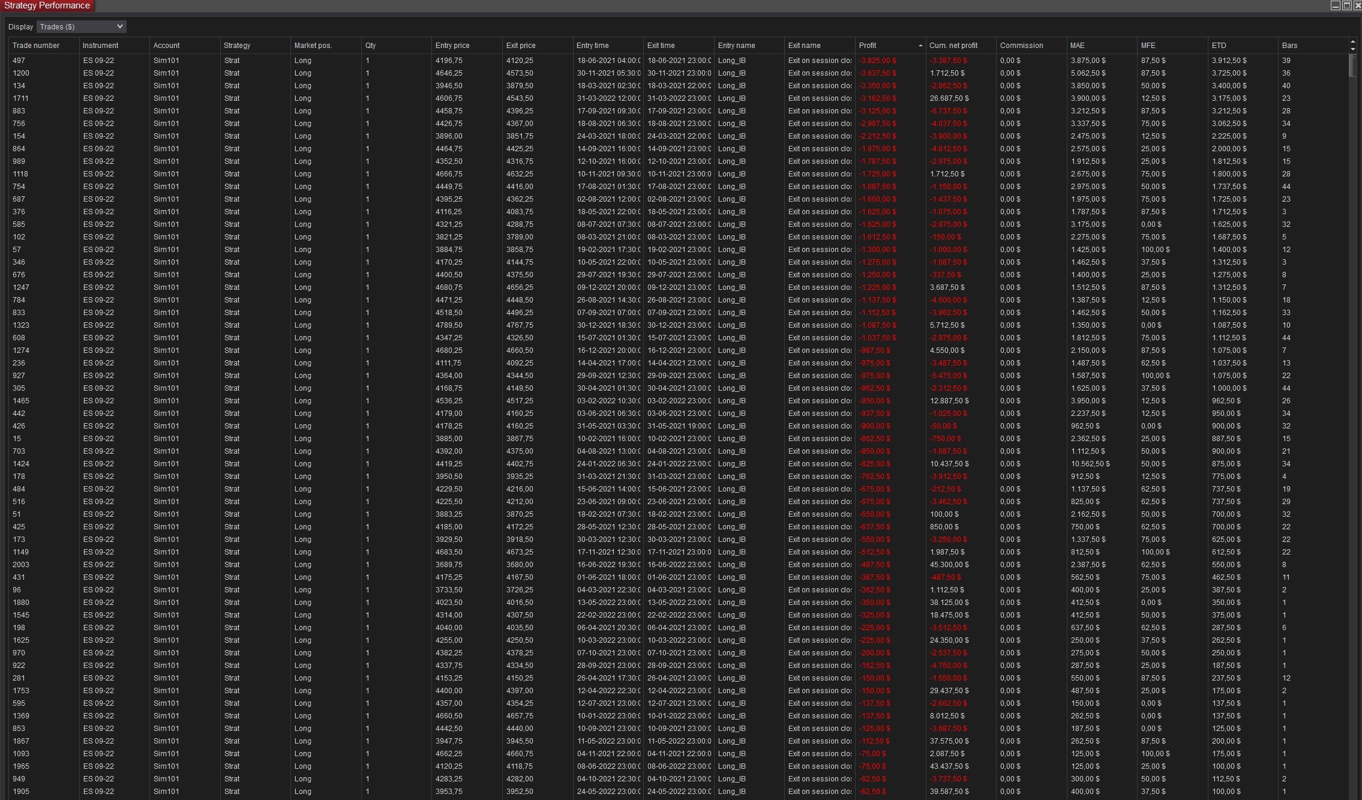Click the scroll up arrow above scrollbar
This screenshot has width=1362, height=800.
(x=1352, y=42)
